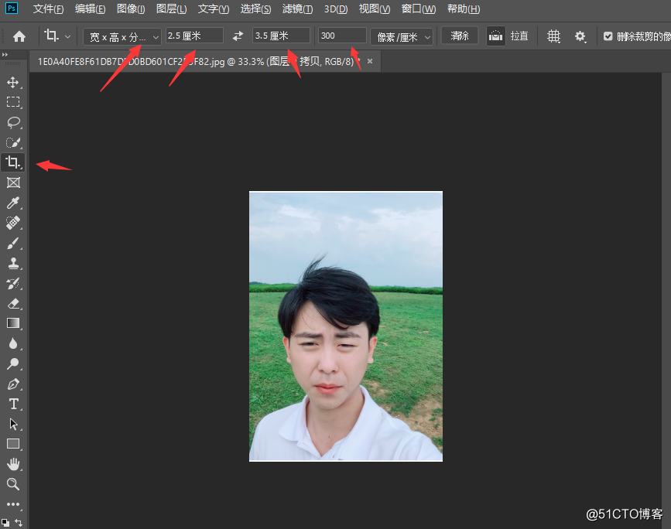Click the Straighten text label
The height and width of the screenshot is (529, 671).
[x=519, y=36]
